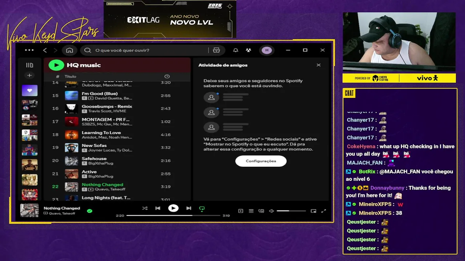This screenshot has width=465, height=261.
Task: Open the Now Playing view icon
Action: pos(240,211)
